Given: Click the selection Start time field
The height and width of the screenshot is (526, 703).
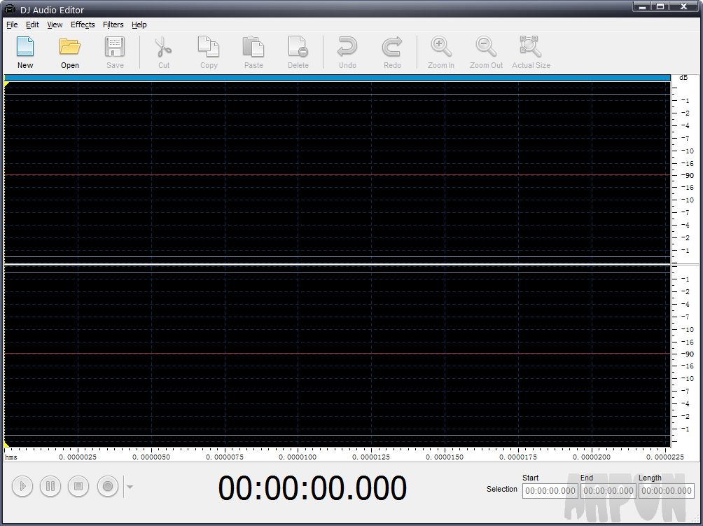Looking at the screenshot, I should coord(550,491).
